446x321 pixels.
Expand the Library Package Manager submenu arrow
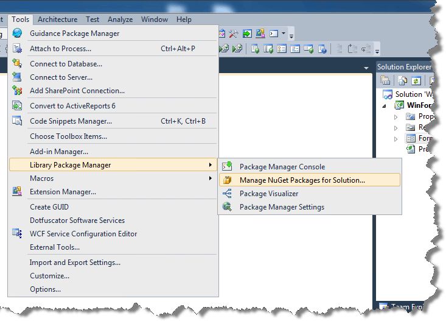[210, 165]
